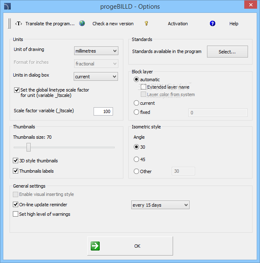Toggle Enable visual inserting style checkbox
Image resolution: width=260 pixels, height=263 pixels.
coord(16,194)
